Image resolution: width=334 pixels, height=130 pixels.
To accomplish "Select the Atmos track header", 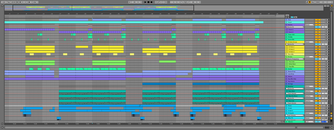I will [x=295, y=76].
